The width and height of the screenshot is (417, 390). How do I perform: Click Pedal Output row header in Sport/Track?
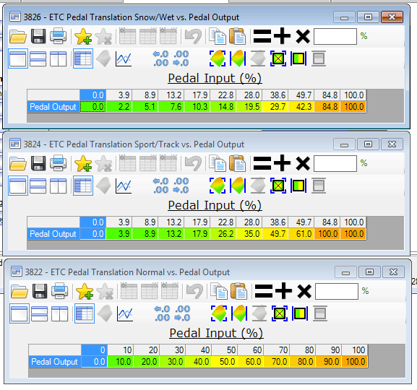pos(53,234)
